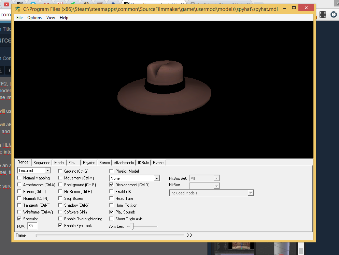The width and height of the screenshot is (339, 255).
Task: Toggle Bones (Ctrl-O) checkbox
Action: pyautogui.click(x=19, y=192)
